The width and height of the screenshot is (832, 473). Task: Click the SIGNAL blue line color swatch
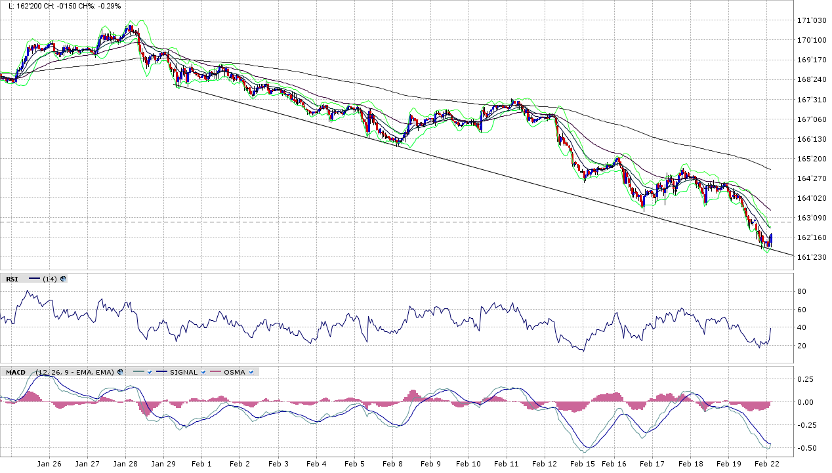(161, 372)
